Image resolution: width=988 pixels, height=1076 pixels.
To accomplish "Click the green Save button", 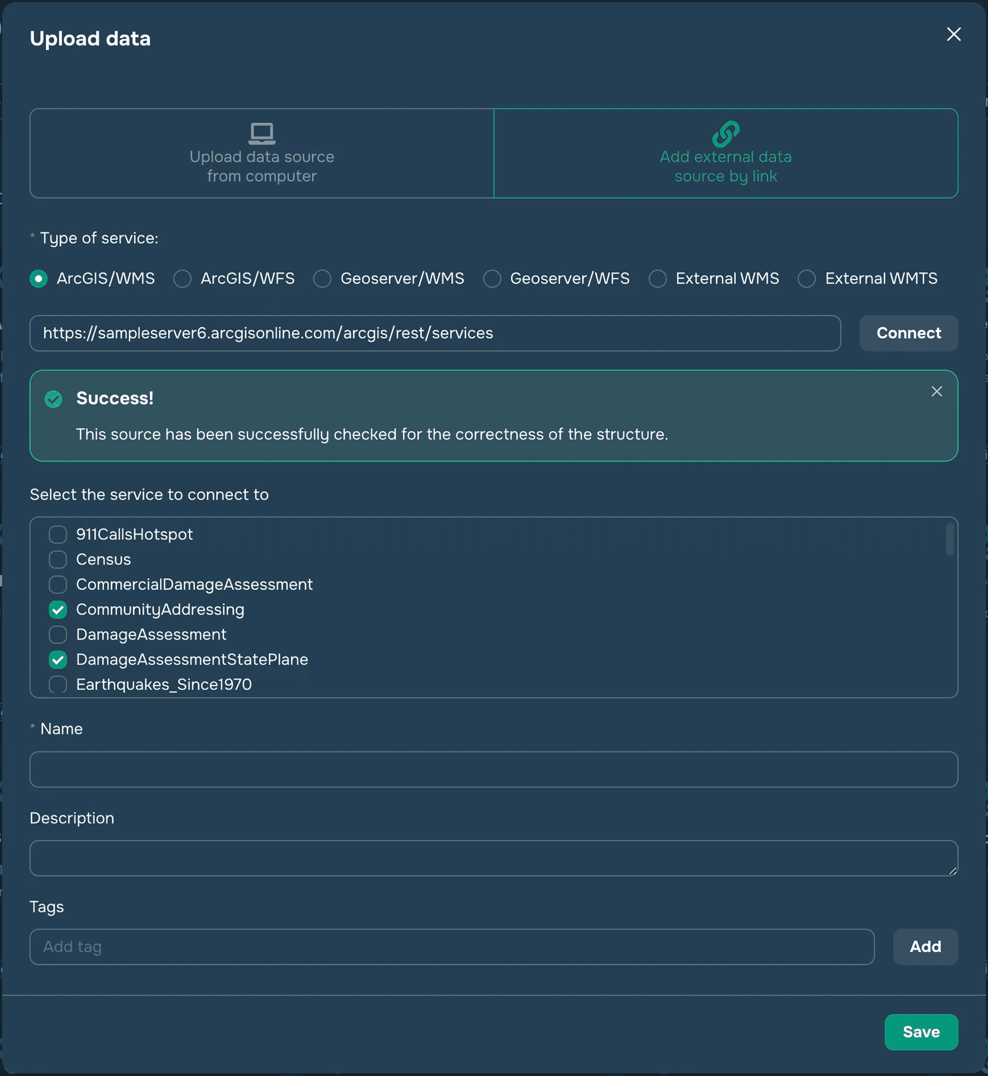I will click(920, 1032).
